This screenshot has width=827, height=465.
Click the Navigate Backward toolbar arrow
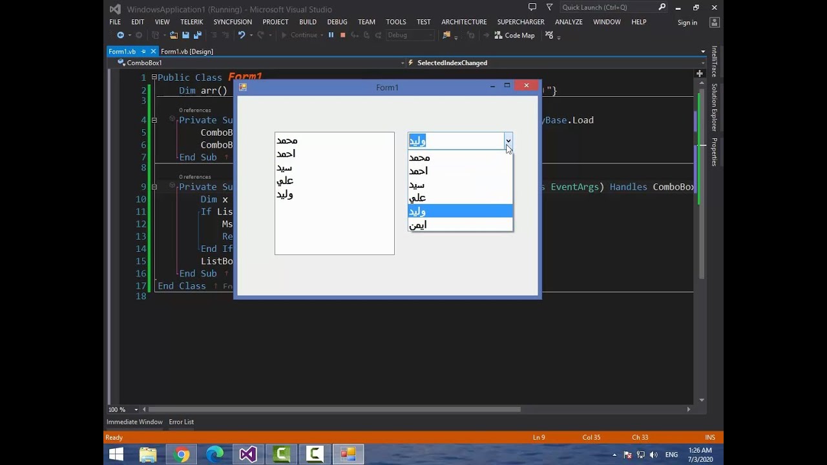120,36
